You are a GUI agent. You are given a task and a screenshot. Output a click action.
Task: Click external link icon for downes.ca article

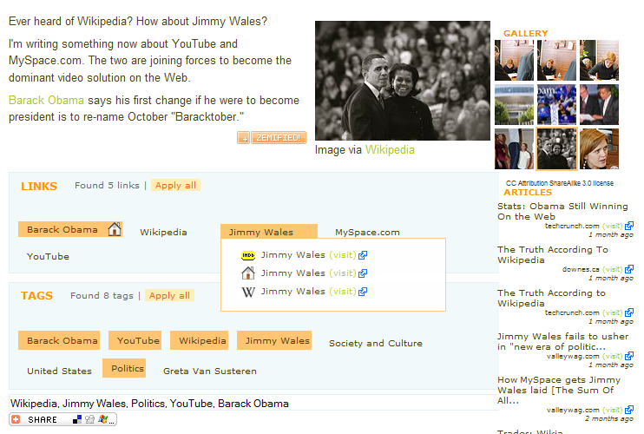coord(629,269)
